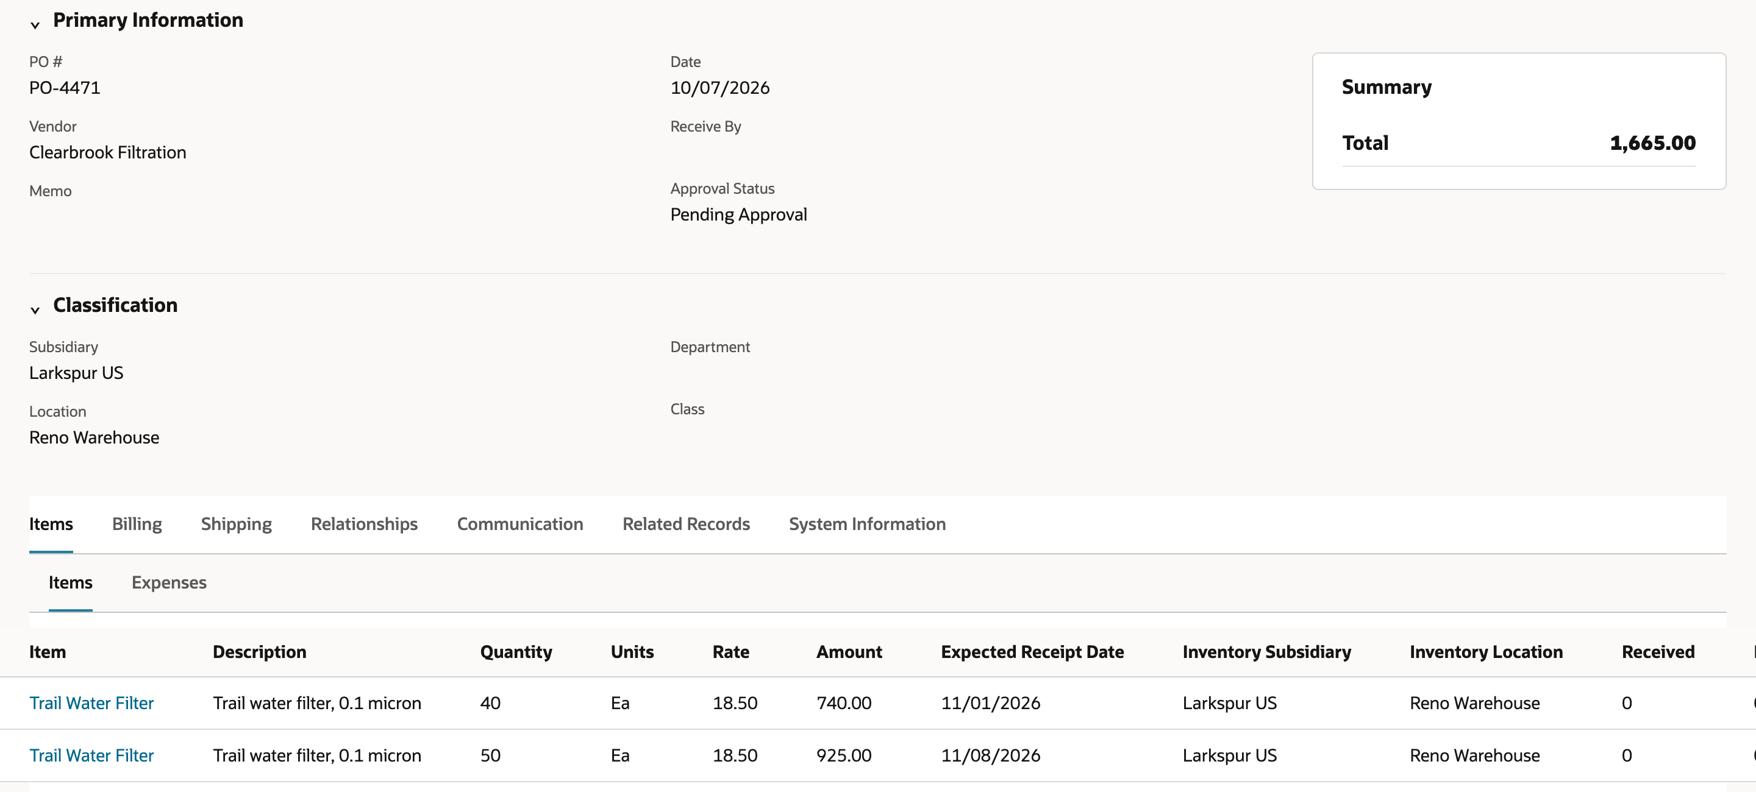Click the Reno Warehouse location value in Classification

pyautogui.click(x=94, y=438)
